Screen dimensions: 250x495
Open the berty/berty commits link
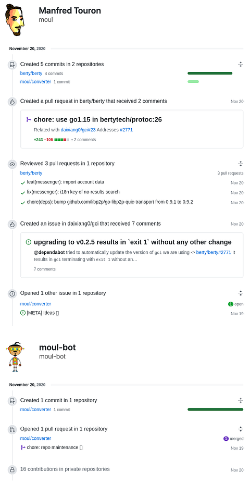click(x=31, y=73)
